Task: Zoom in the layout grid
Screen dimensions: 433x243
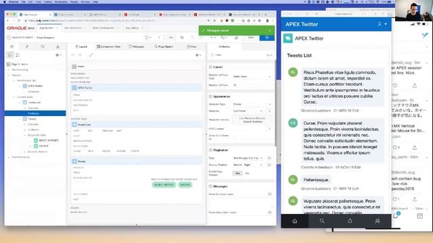Action: pyautogui.click(x=80, y=55)
